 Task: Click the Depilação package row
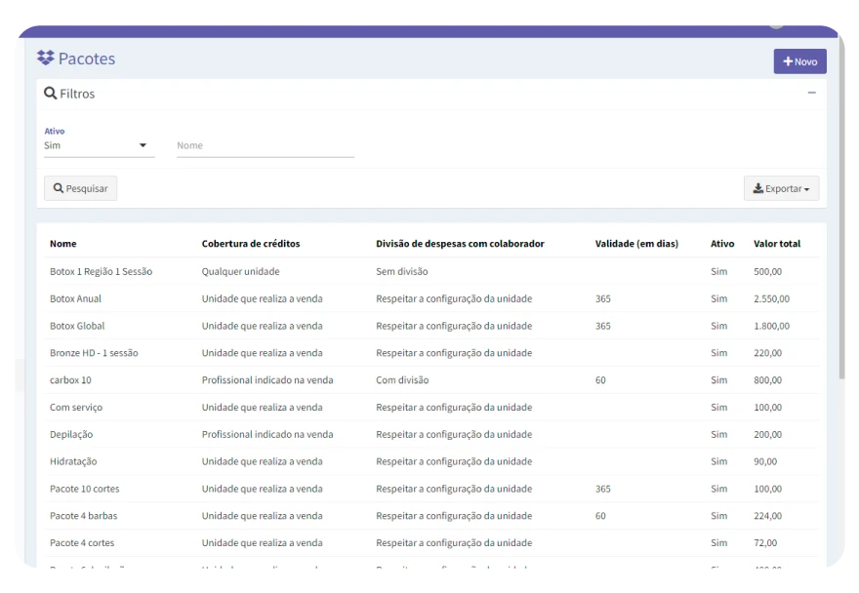tap(71, 434)
